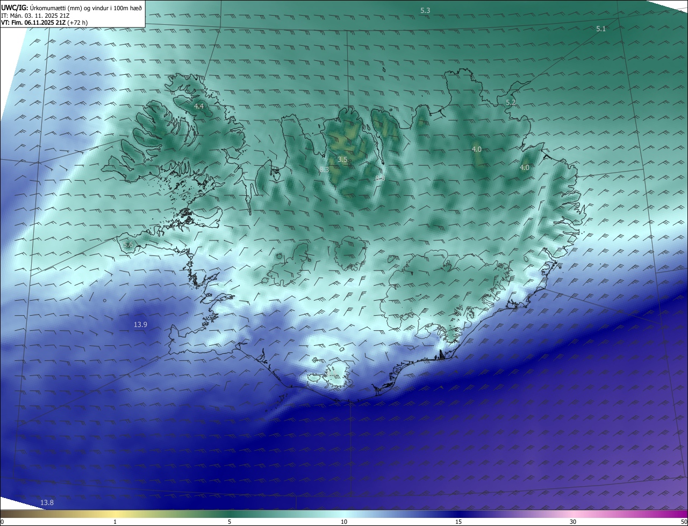Click the 5.1 value label on the map
Viewport: 688px width, 526px height.
601,29
